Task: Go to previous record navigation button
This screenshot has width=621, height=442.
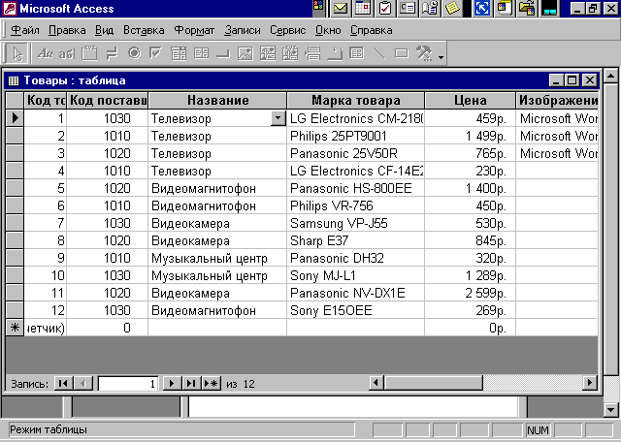Action: pyautogui.click(x=82, y=384)
